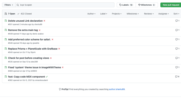The image size is (181, 101).
Task: Click the green checkmark on Copy code MDX PR
Action: (47, 77)
